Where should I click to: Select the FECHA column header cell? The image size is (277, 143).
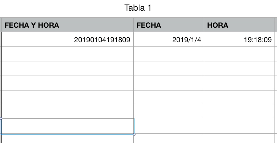coord(168,25)
